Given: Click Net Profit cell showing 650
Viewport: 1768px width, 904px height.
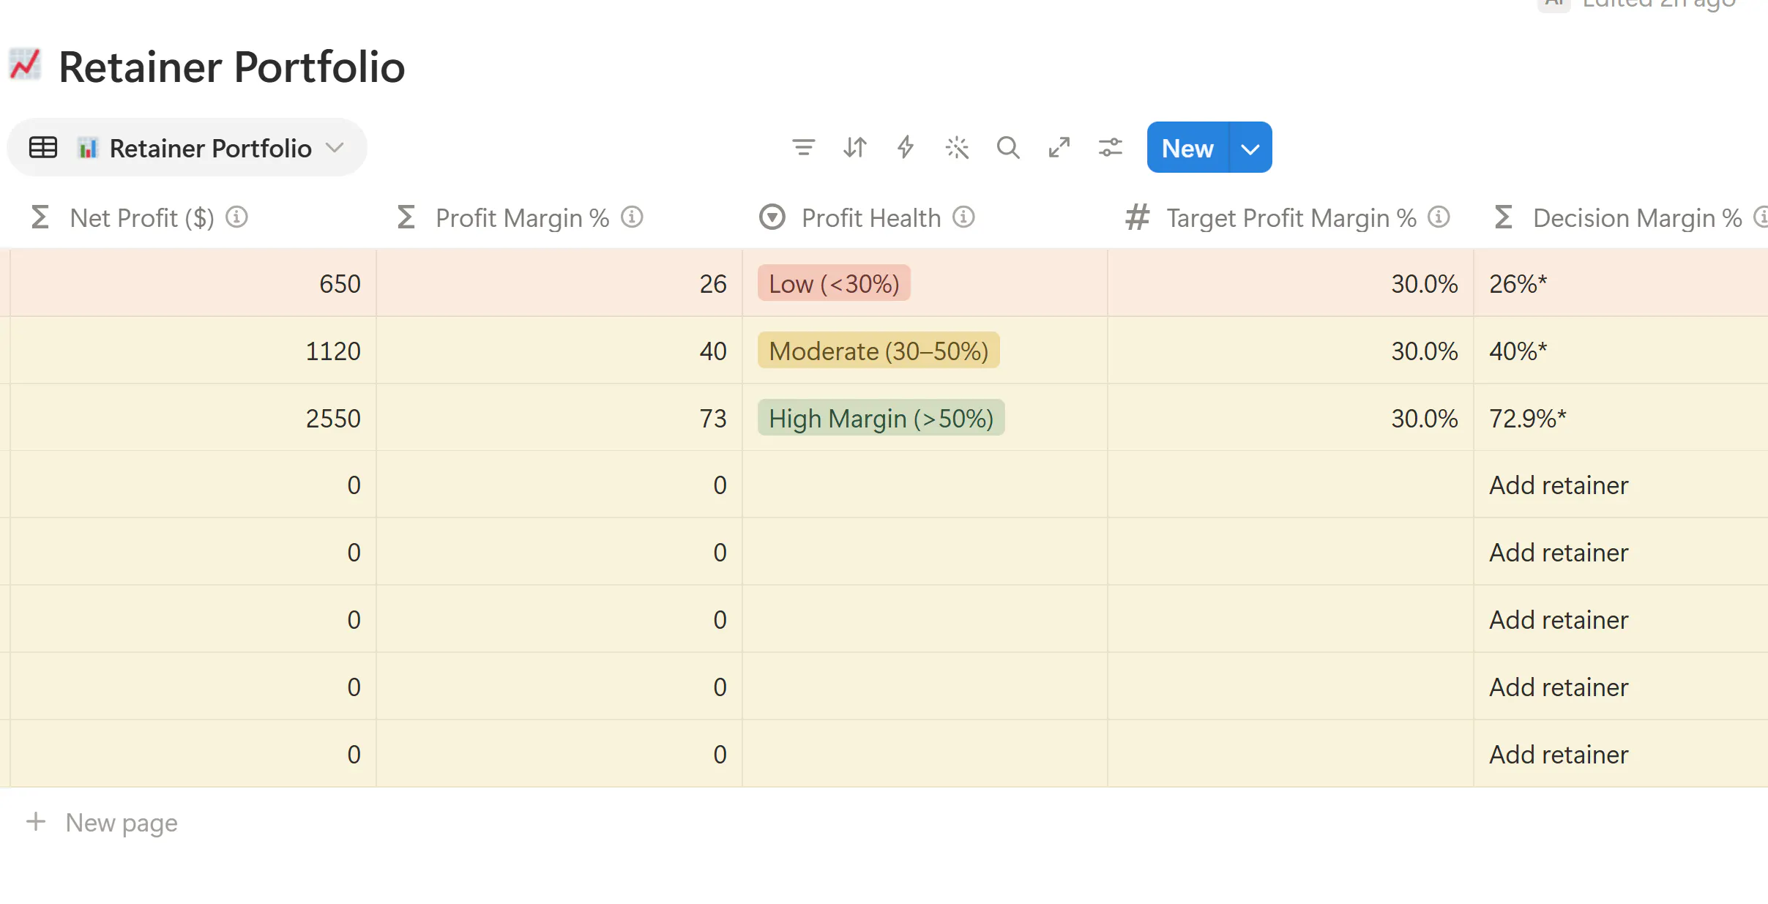Looking at the screenshot, I should [x=193, y=283].
